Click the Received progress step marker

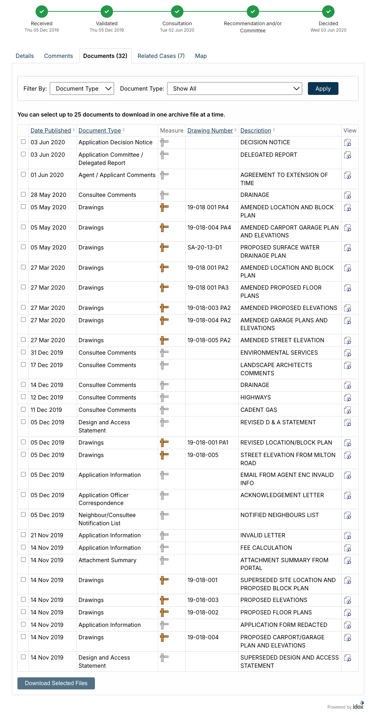click(x=42, y=11)
